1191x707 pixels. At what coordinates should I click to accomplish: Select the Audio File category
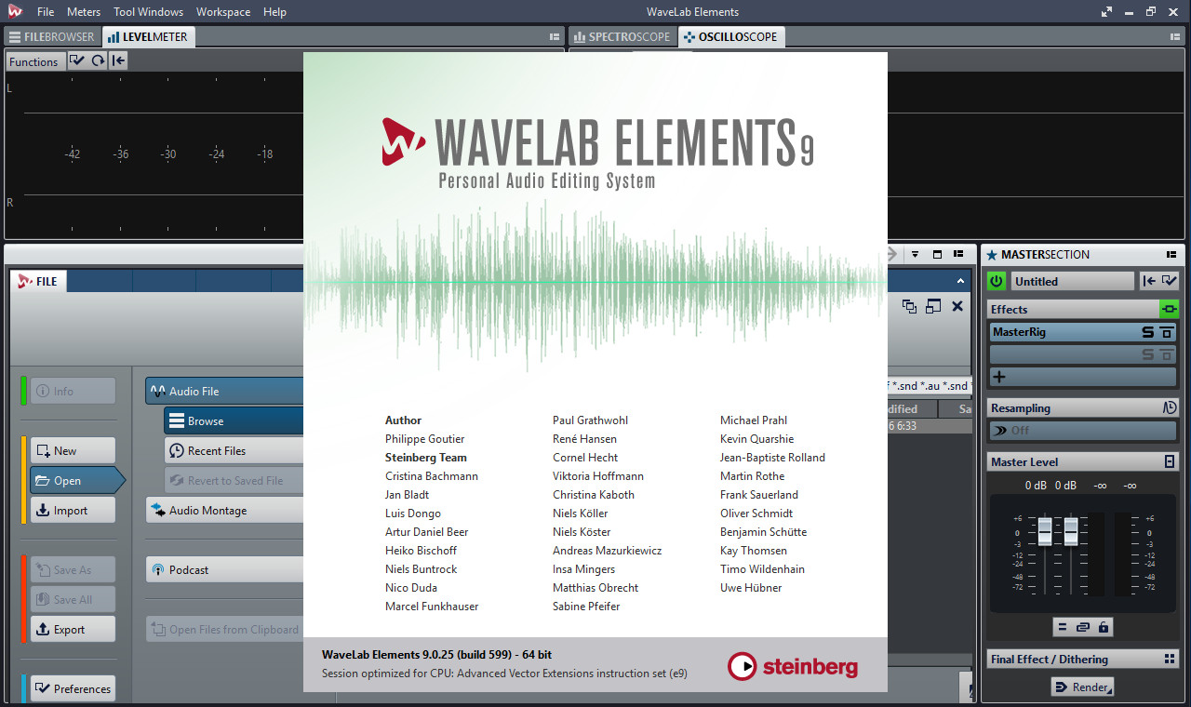pos(225,391)
